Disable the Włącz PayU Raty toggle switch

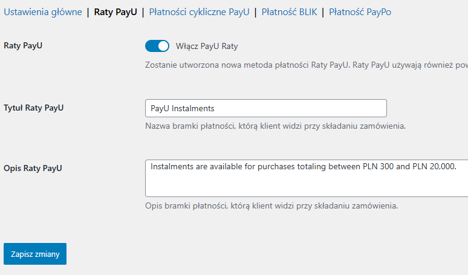tap(157, 47)
